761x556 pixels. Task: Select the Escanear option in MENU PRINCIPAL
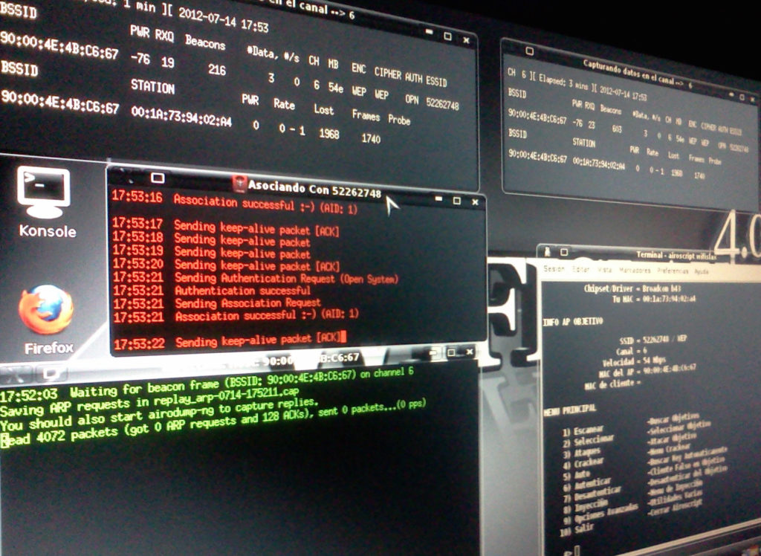tap(583, 430)
